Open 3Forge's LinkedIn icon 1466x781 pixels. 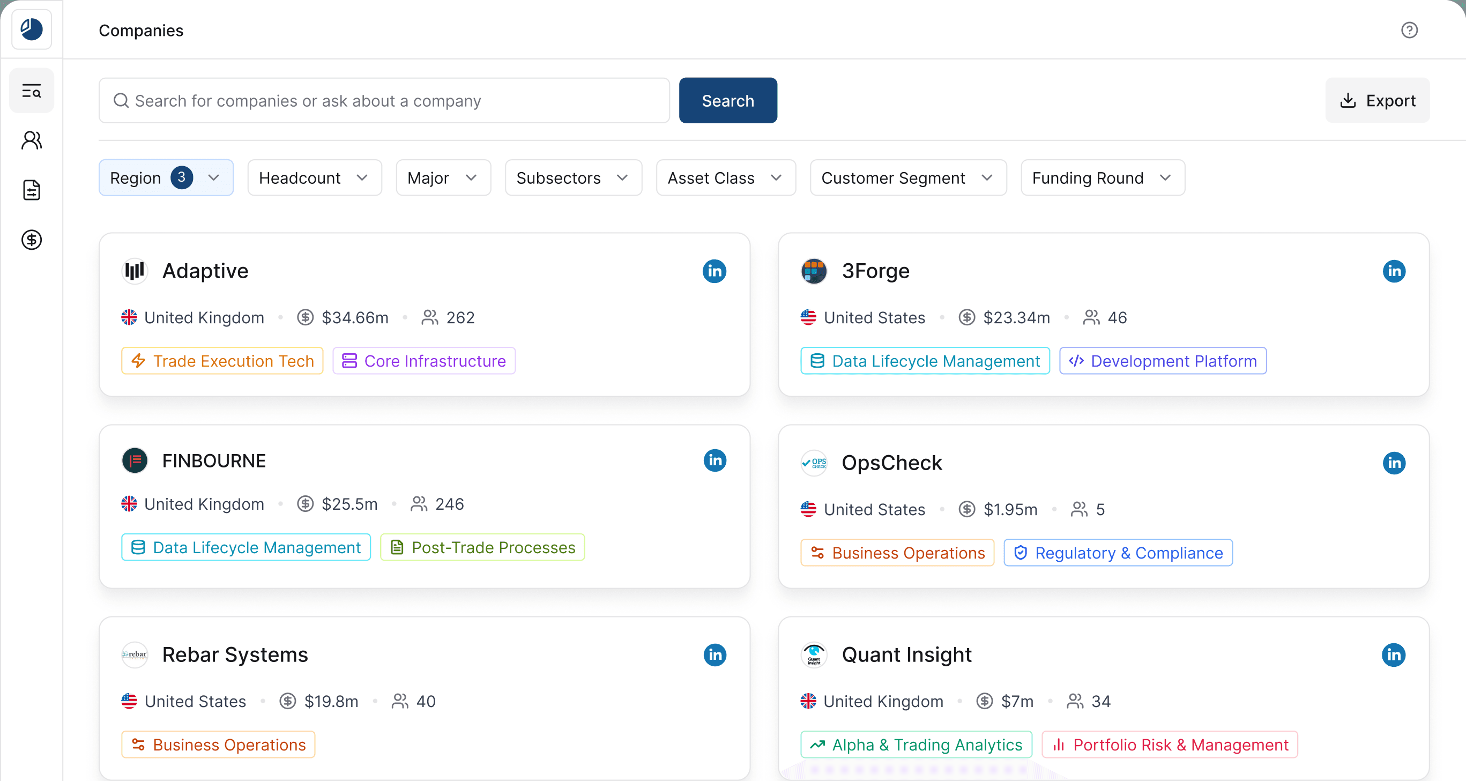pyautogui.click(x=1394, y=271)
